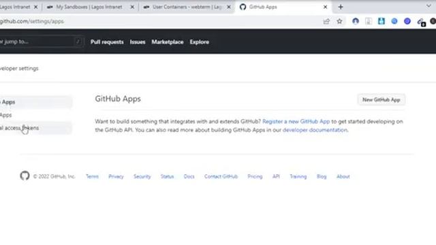Click the share page icon in address bar

pos(326,21)
